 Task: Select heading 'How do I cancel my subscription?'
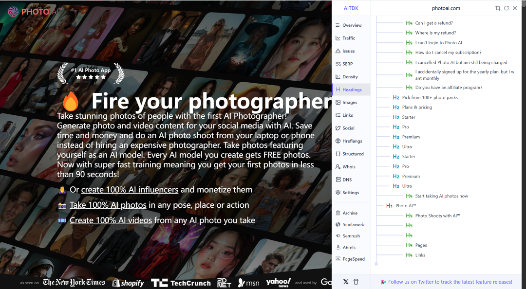[x=448, y=53]
